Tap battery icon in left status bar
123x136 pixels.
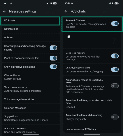tap(55, 3)
